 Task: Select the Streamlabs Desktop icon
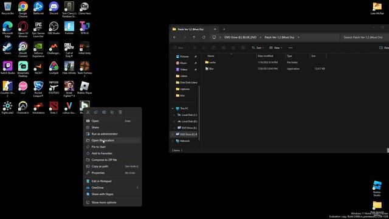(x=23, y=69)
